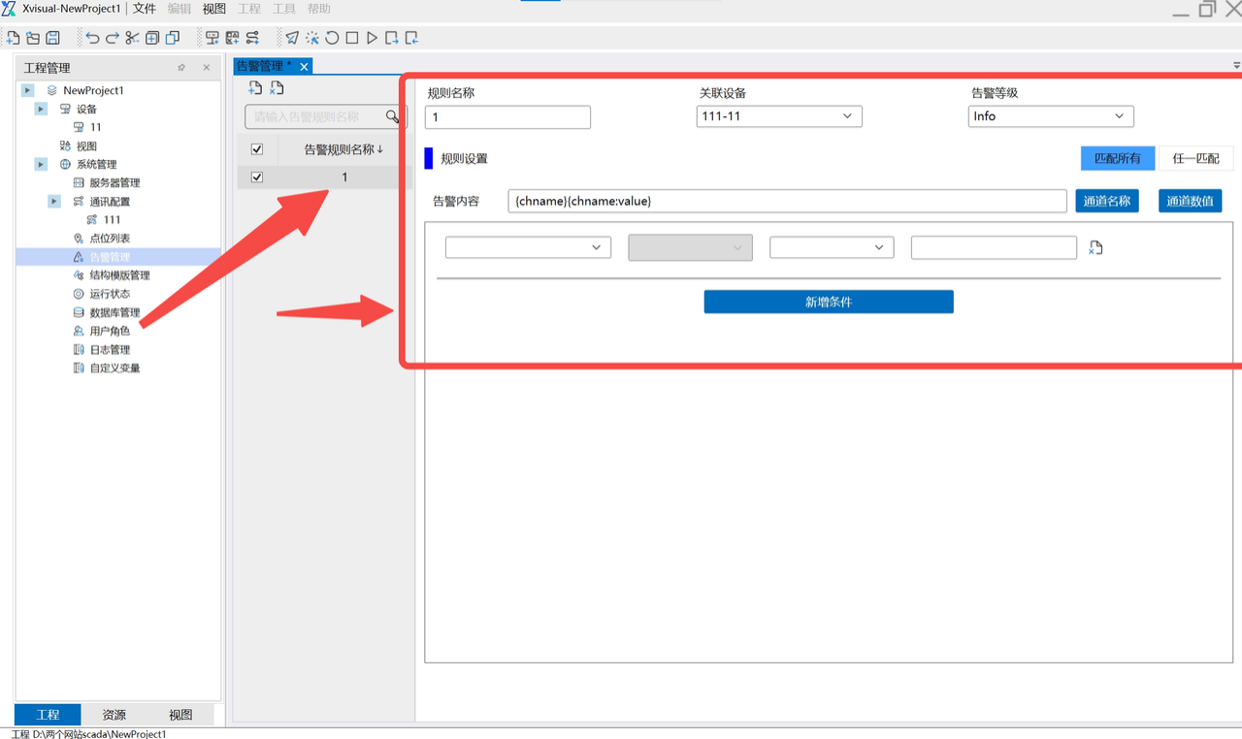Open the 文件 menu

[x=145, y=9]
